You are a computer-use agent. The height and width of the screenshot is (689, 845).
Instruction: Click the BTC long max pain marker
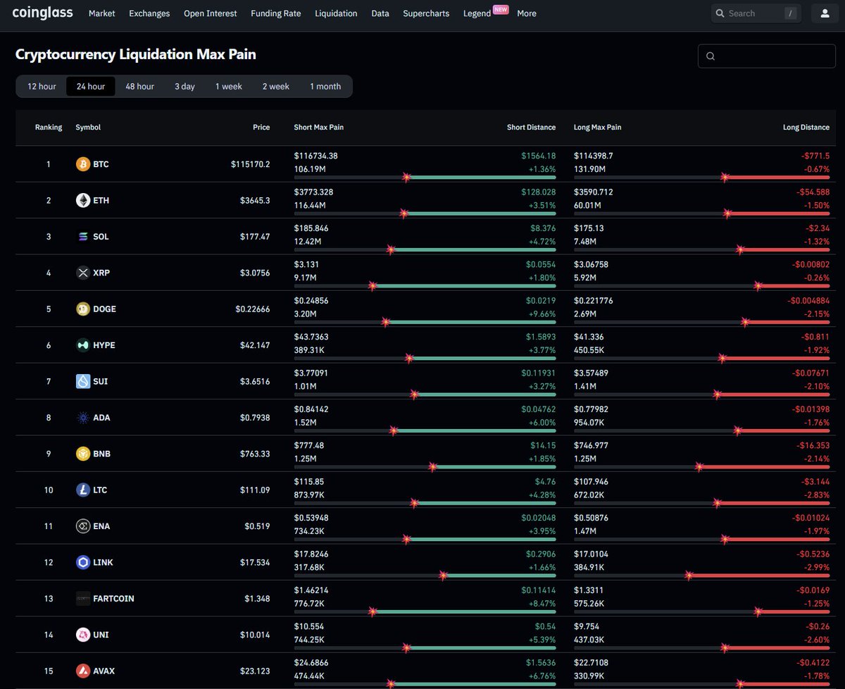725,178
